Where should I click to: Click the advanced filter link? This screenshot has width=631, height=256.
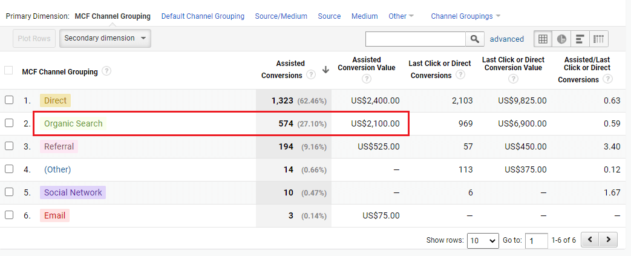[506, 39]
